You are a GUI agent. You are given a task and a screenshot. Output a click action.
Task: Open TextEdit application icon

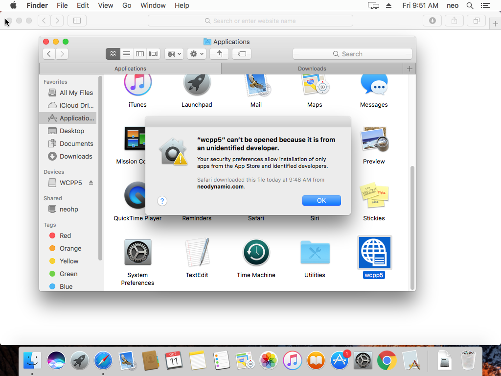pyautogui.click(x=197, y=253)
